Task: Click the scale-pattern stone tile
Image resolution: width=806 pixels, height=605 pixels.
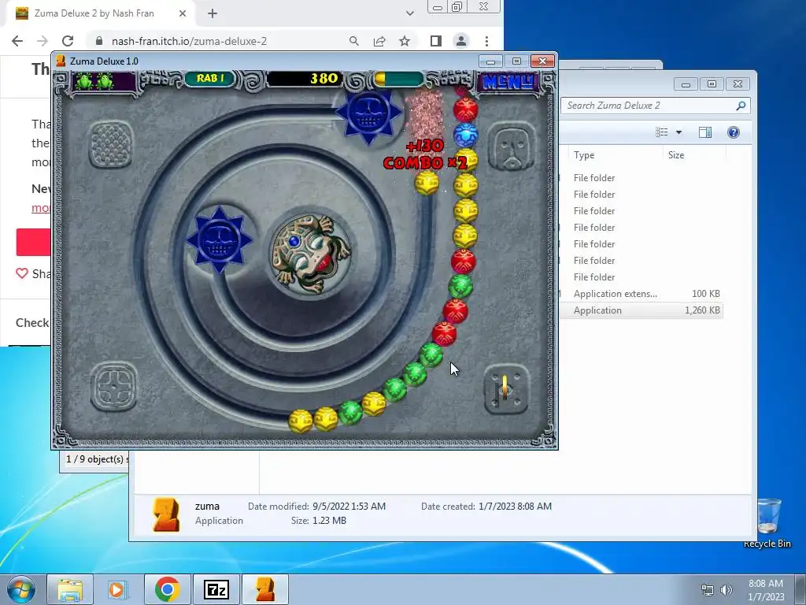Action: click(111, 145)
